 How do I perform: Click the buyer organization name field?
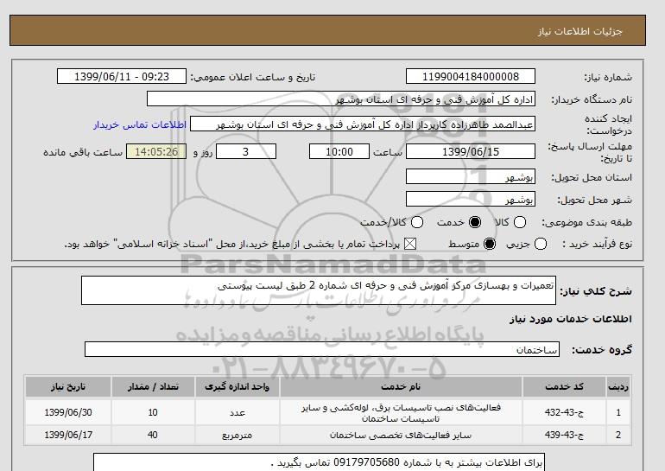341,99
